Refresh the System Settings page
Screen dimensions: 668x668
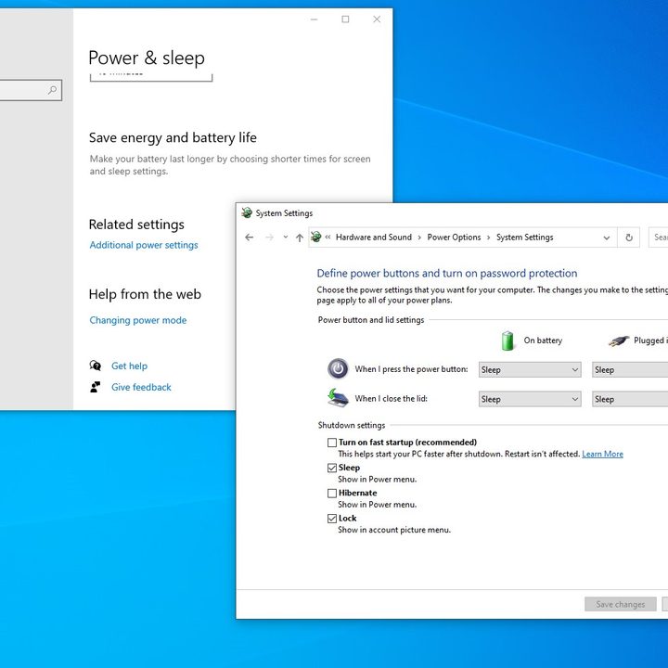click(x=629, y=238)
